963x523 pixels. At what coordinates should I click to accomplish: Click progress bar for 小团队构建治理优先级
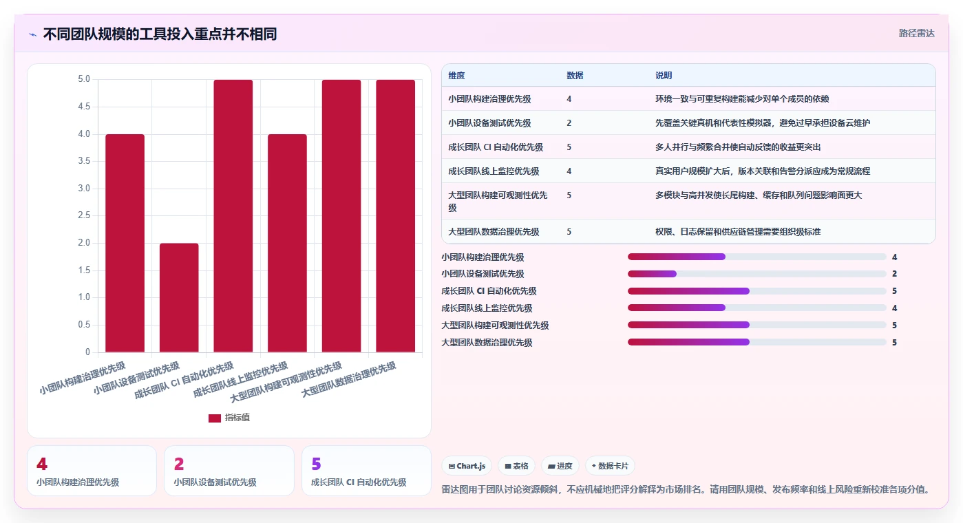(x=757, y=257)
